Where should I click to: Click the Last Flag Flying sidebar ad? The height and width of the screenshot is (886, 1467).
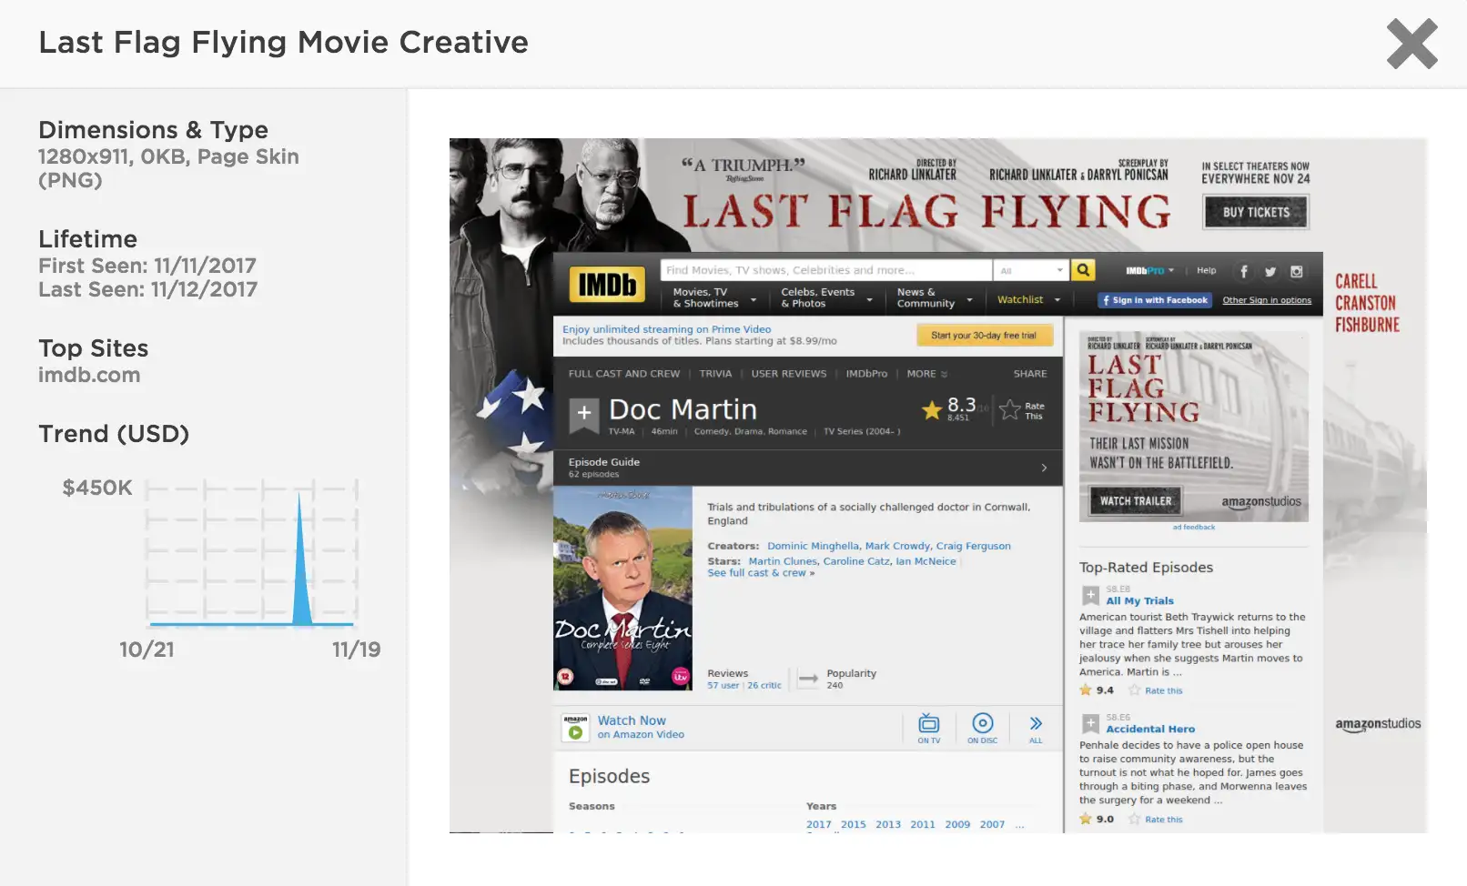pyautogui.click(x=1194, y=427)
